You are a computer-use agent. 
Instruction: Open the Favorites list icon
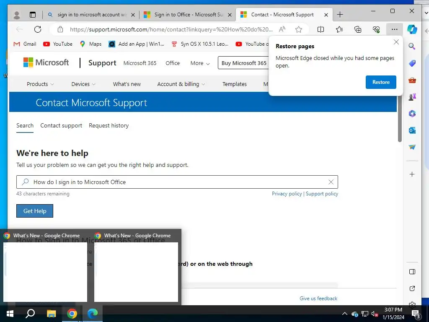(x=339, y=29)
